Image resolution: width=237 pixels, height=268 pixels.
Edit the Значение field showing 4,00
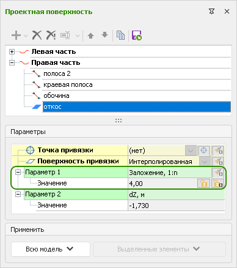point(162,184)
